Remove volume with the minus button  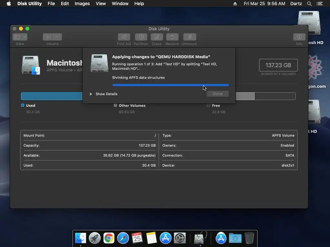(57, 37)
